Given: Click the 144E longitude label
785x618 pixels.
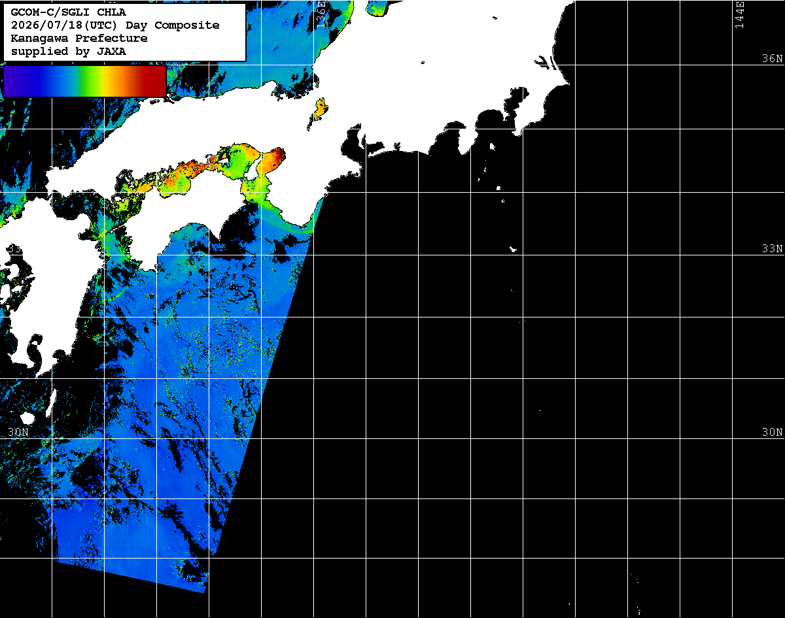Looking at the screenshot, I should [x=739, y=16].
